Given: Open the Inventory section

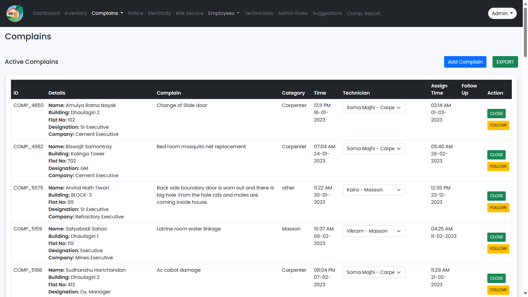Looking at the screenshot, I should 75,13.
